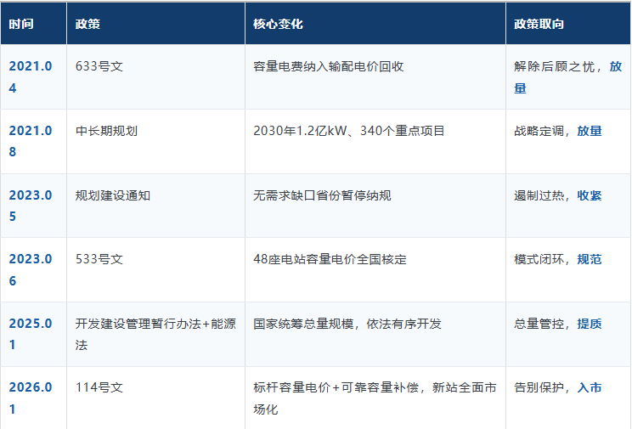Click the 政策取向 column header
Screen dimensions: 632x429
click(568, 24)
